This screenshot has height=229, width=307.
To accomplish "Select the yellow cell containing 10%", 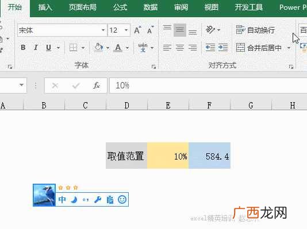I will click(x=168, y=156).
